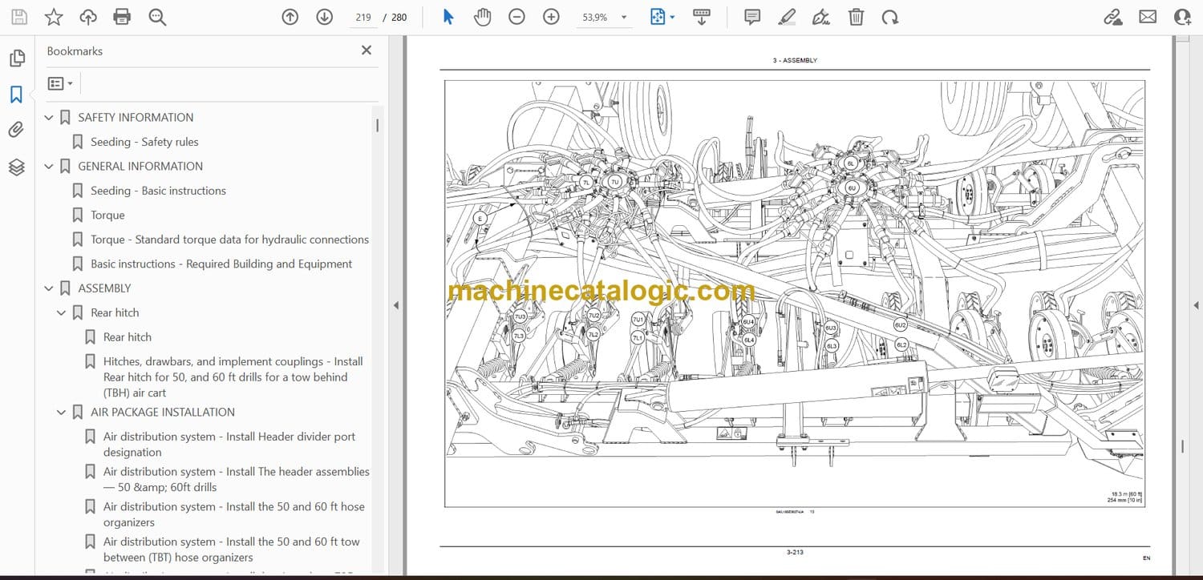Viewport: 1203px width, 580px height.
Task: Open Hitches, drawbars, and implement couplings bookmark
Action: pos(233,377)
